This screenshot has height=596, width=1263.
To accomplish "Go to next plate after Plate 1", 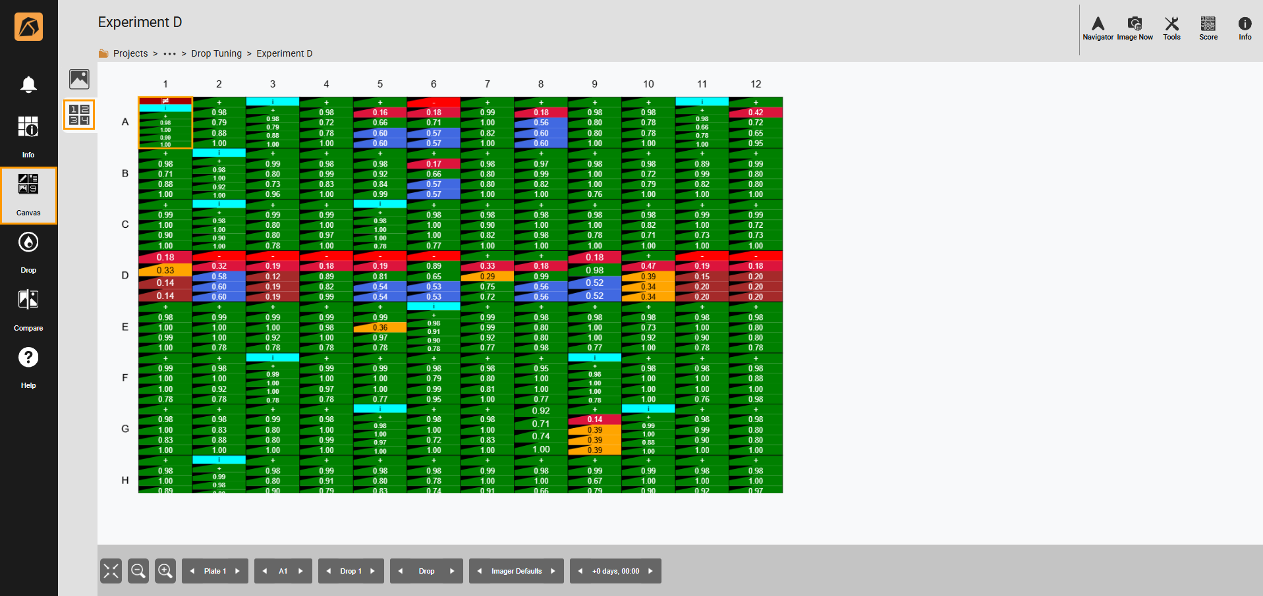I will pyautogui.click(x=238, y=571).
